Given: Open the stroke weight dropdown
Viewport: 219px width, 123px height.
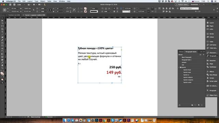Looking at the screenshot, I should 99,9.
